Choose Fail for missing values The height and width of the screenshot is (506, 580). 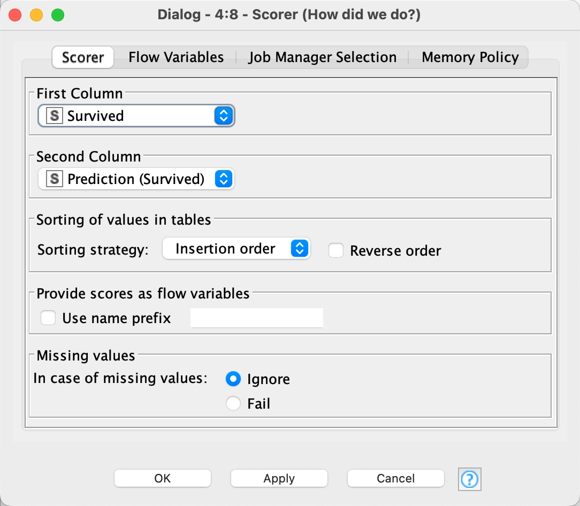[x=233, y=403]
